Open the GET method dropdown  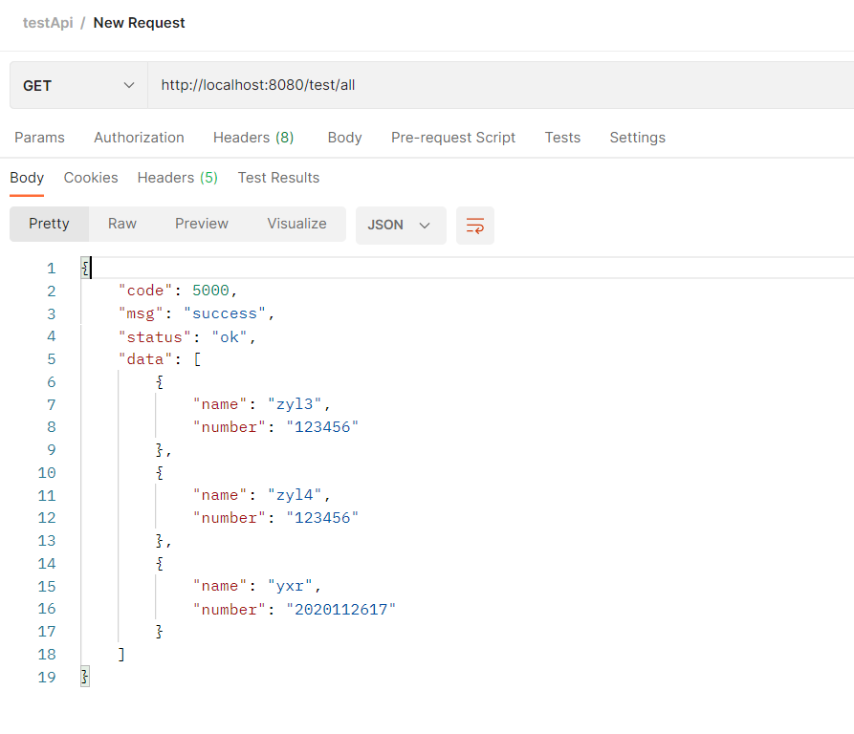click(x=78, y=86)
